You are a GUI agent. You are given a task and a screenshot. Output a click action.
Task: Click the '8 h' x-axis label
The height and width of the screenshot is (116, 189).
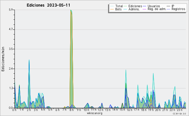pyautogui.click(x=72, y=110)
